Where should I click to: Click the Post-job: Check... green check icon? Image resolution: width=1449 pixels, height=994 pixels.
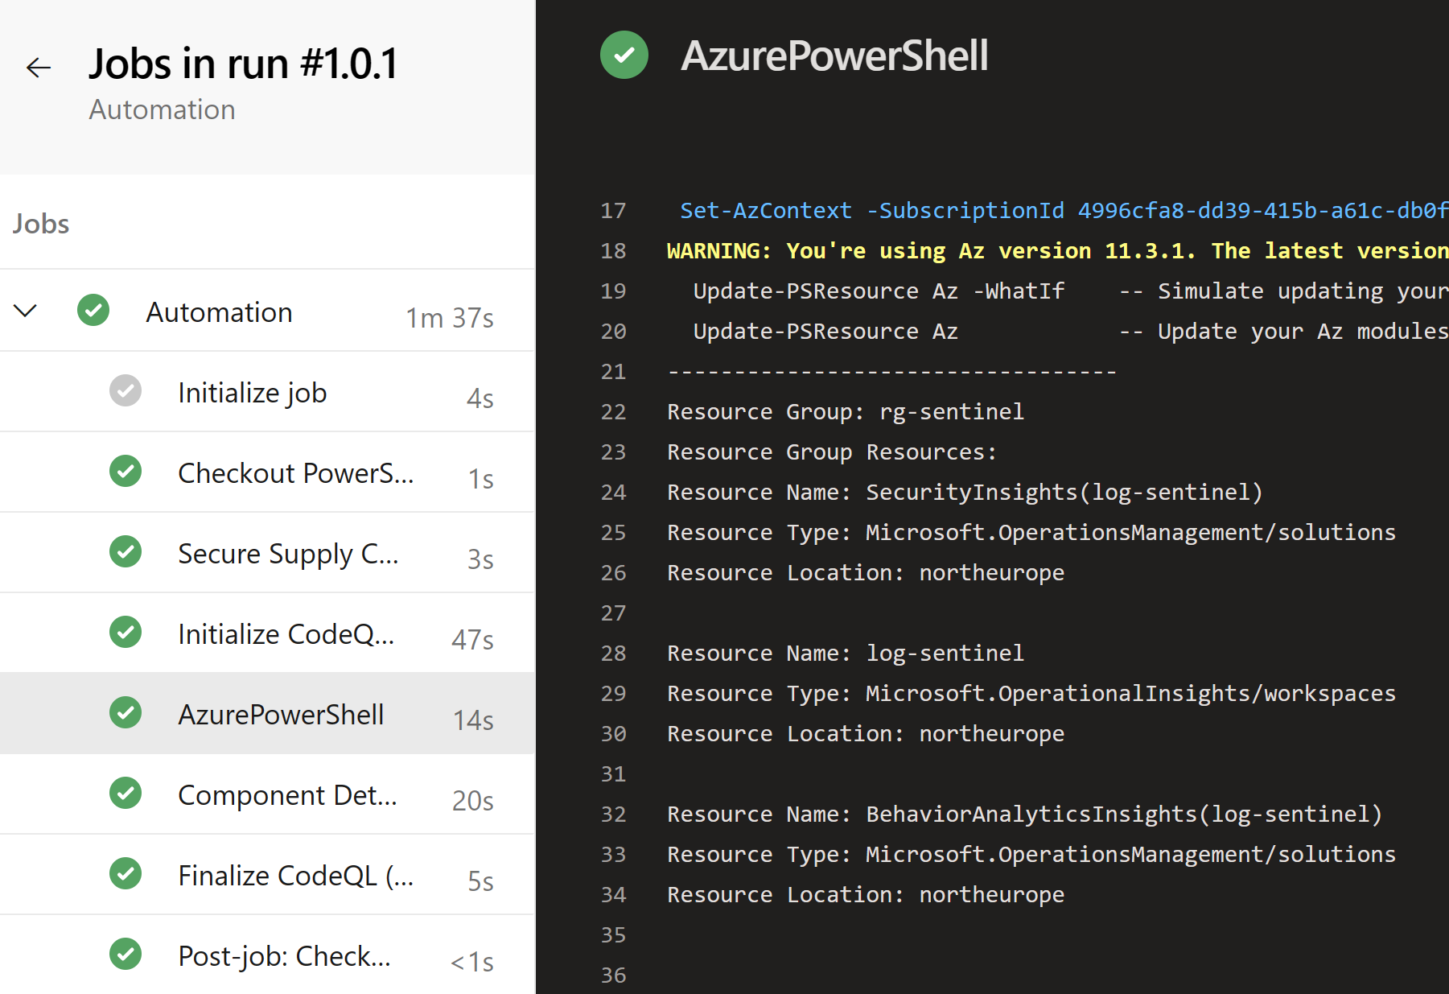[x=126, y=955]
